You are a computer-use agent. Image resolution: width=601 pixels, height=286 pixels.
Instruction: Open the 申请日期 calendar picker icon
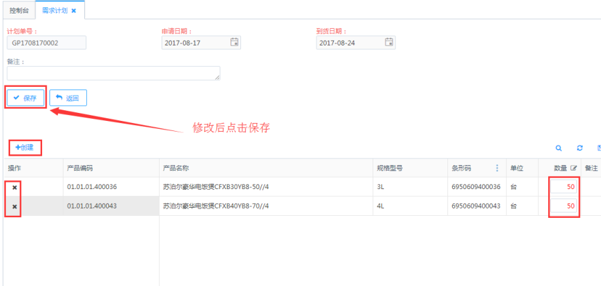234,42
